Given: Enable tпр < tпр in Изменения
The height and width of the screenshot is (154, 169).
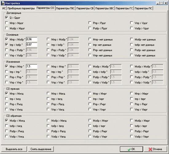Looking at the screenshot, I should 6,72.
